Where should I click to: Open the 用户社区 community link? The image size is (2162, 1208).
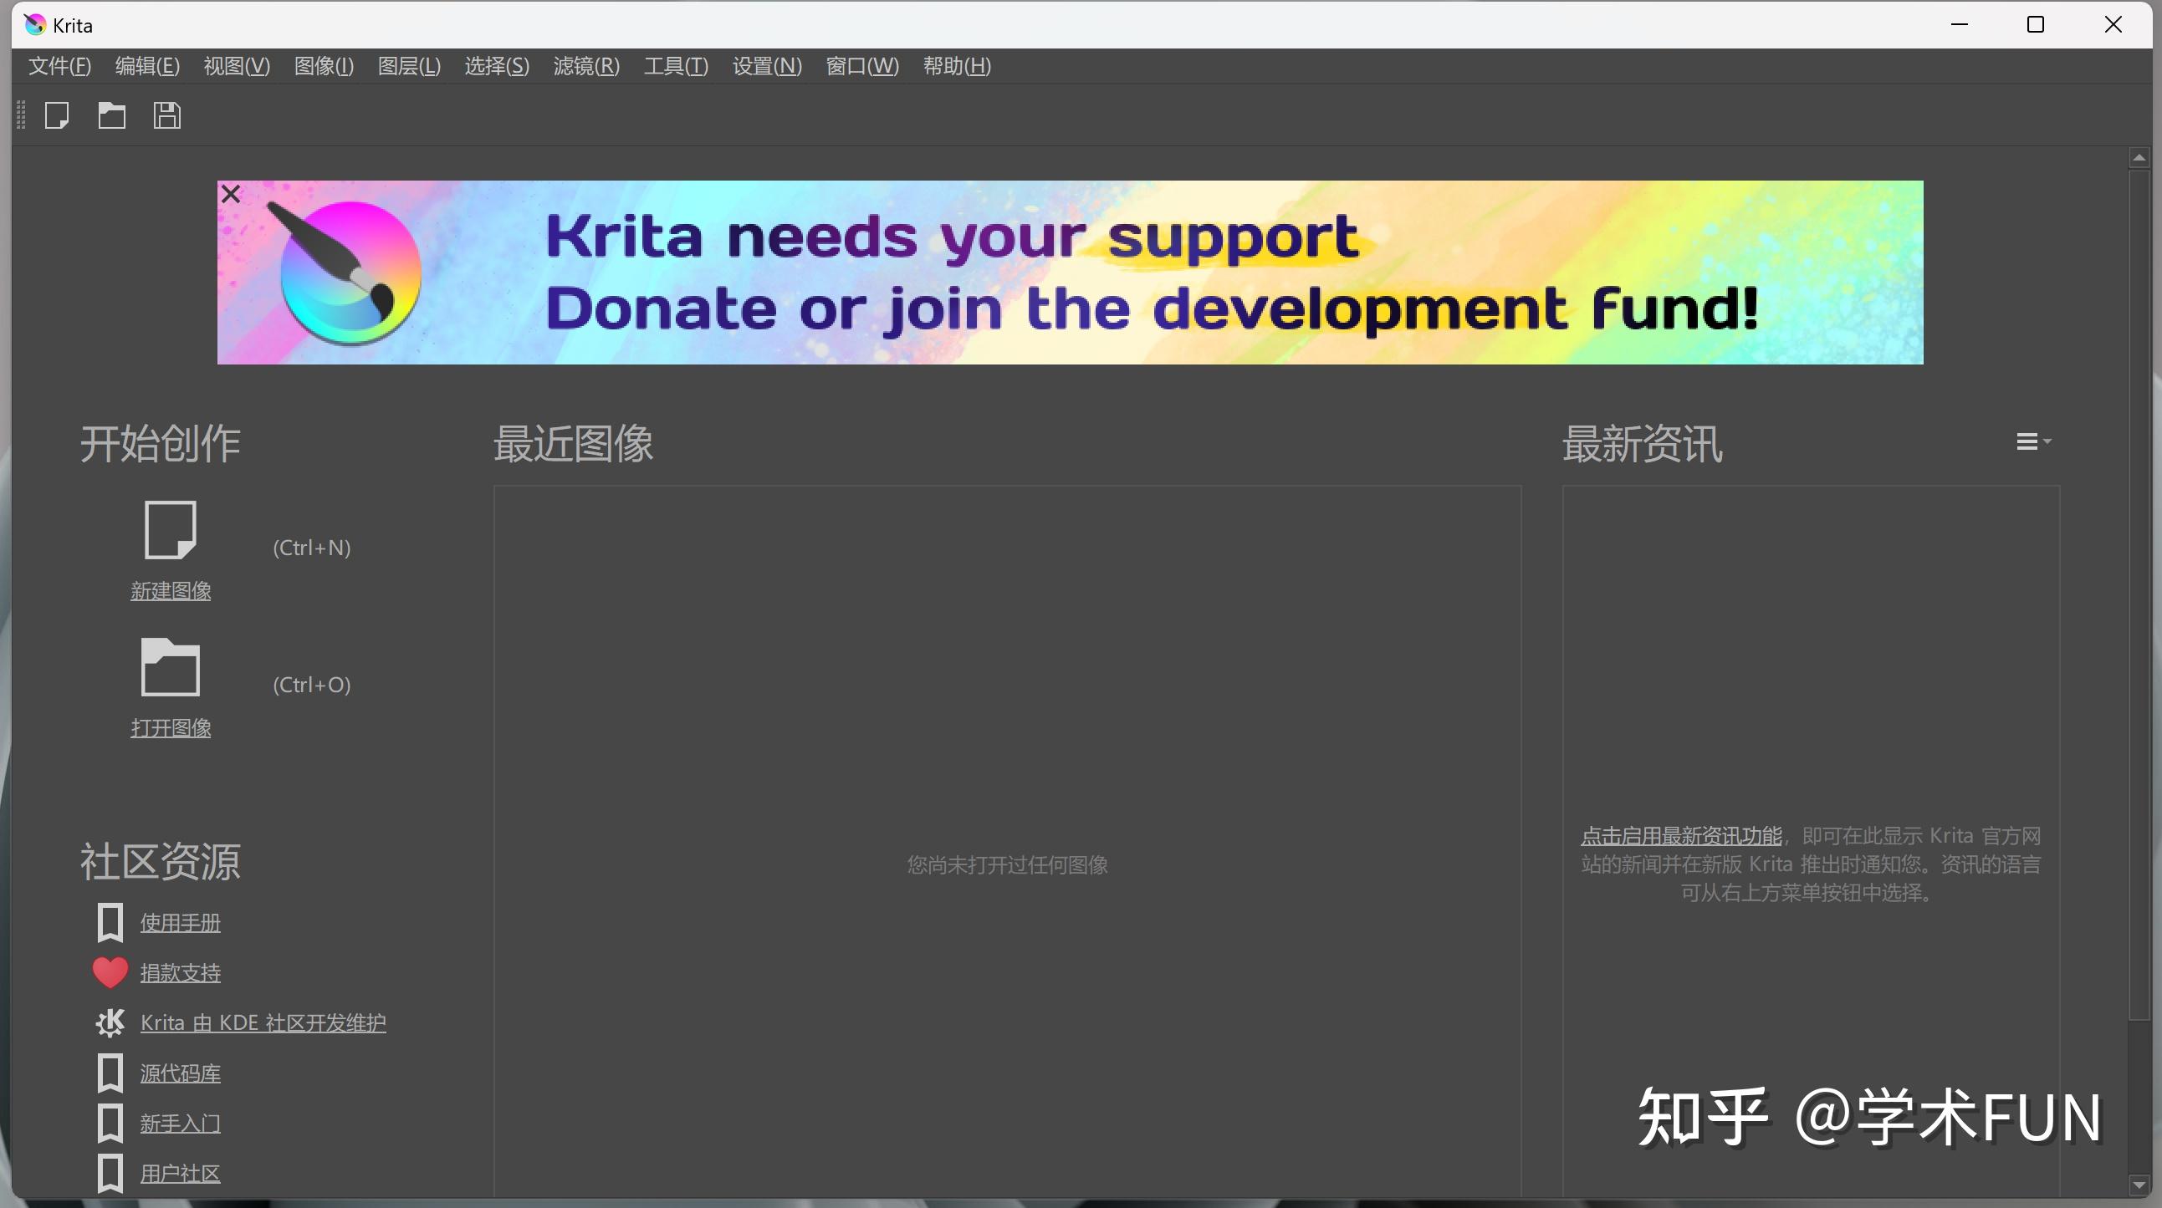[x=179, y=1173]
